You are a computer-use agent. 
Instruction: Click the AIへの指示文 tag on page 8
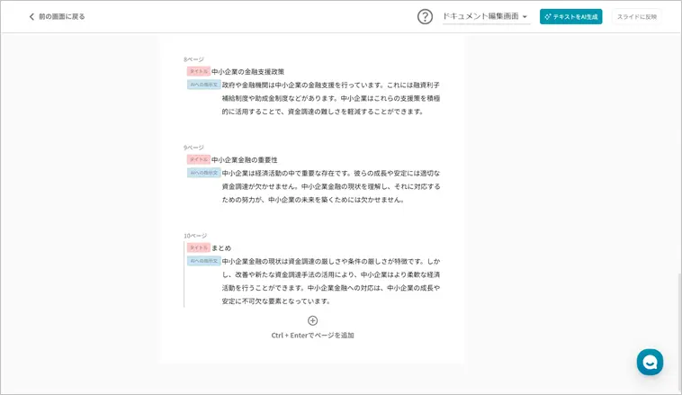(x=203, y=85)
